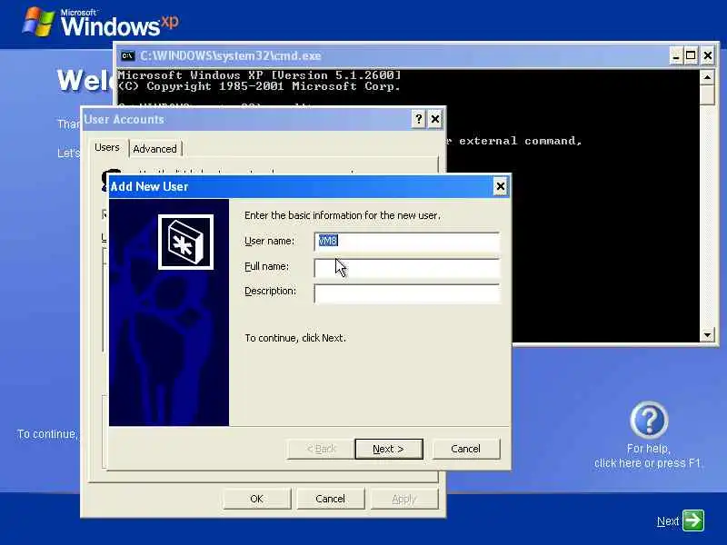Close the User Accounts window

[435, 120]
